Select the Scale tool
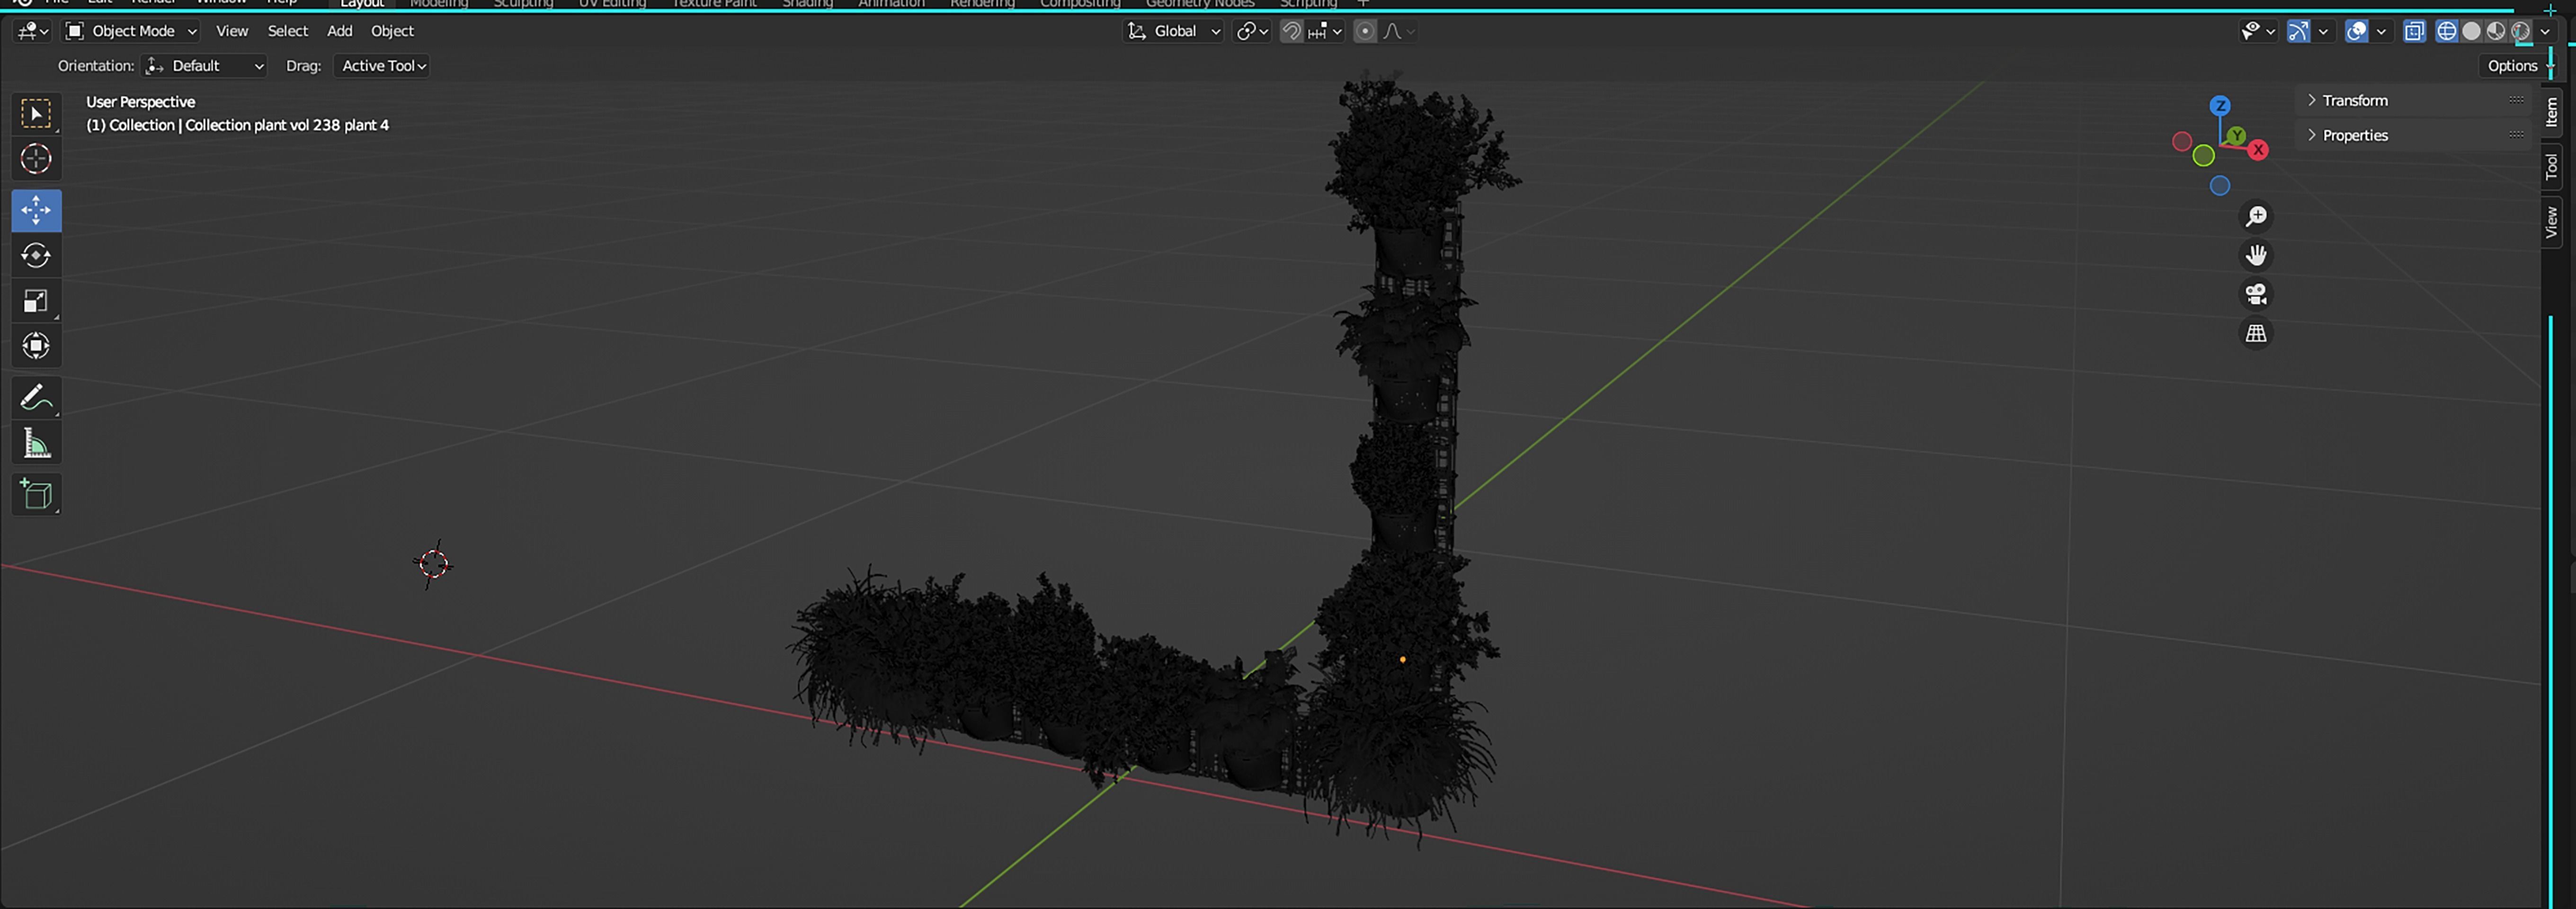This screenshot has width=2576, height=909. click(x=36, y=300)
